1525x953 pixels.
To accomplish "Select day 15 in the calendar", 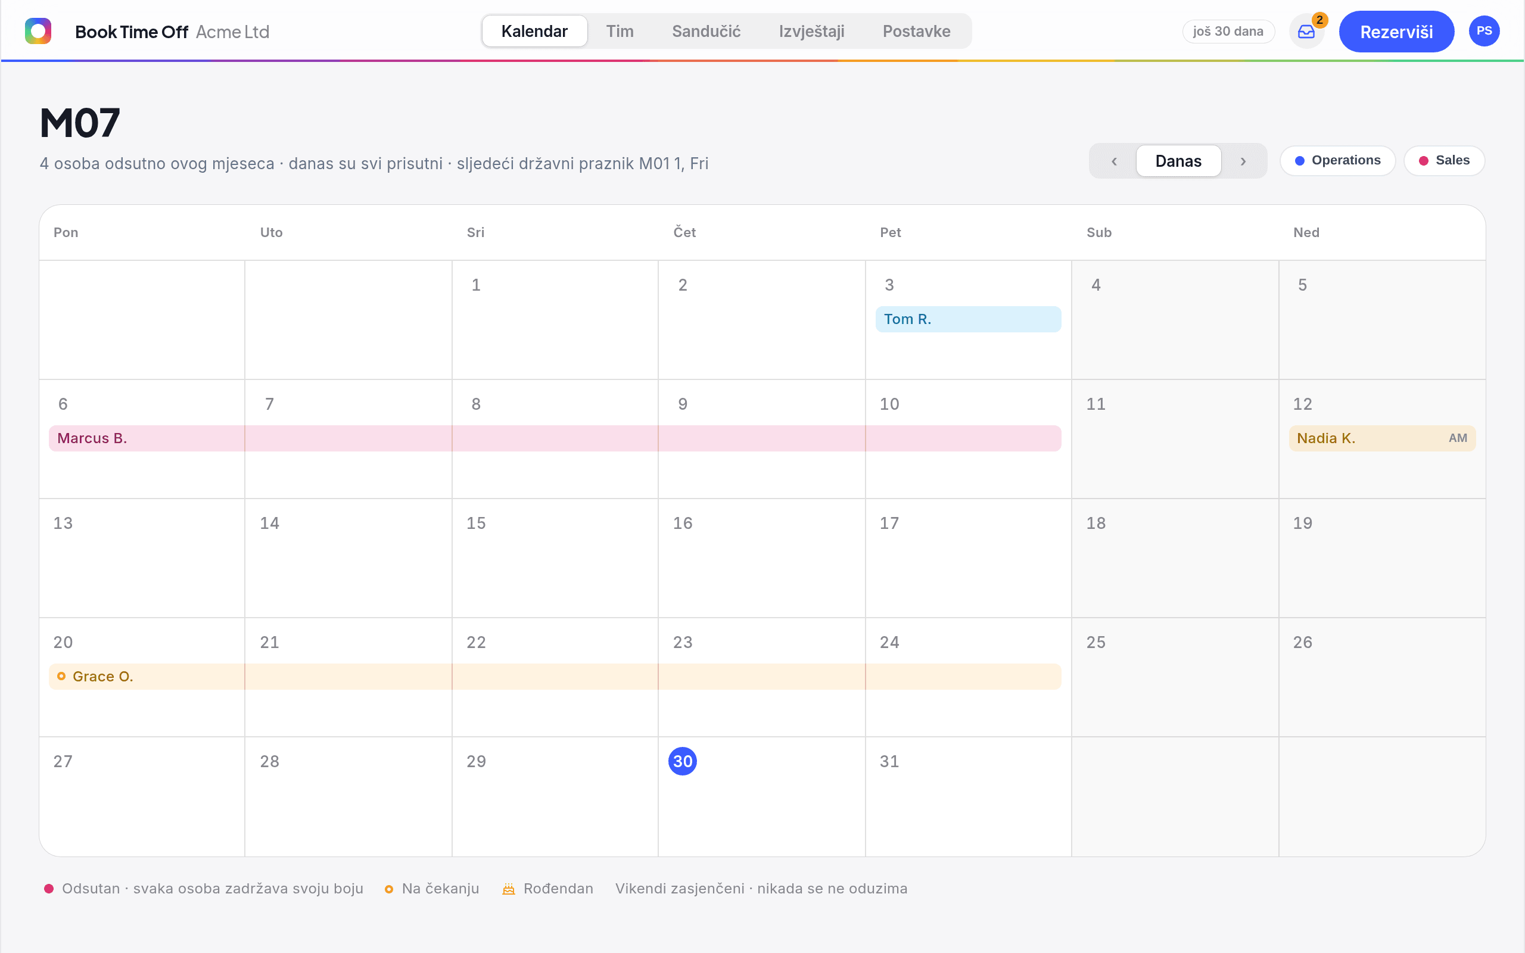I will pos(477,523).
